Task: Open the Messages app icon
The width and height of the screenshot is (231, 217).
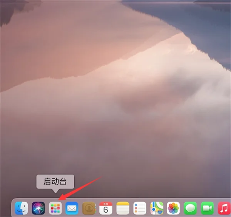Action: (190, 208)
